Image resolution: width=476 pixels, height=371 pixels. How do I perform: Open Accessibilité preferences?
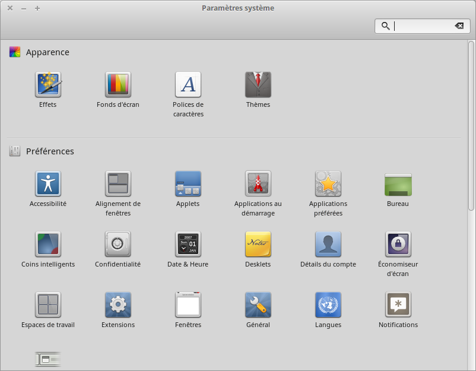click(48, 184)
